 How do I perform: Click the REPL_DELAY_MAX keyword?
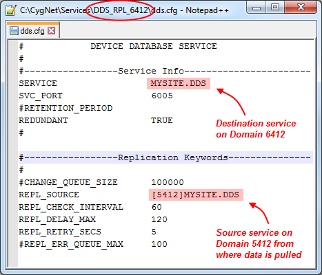pyautogui.click(x=57, y=219)
